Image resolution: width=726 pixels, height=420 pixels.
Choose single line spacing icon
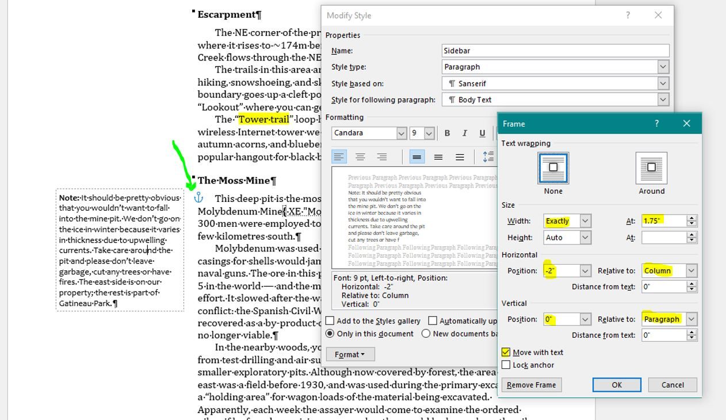coord(417,157)
